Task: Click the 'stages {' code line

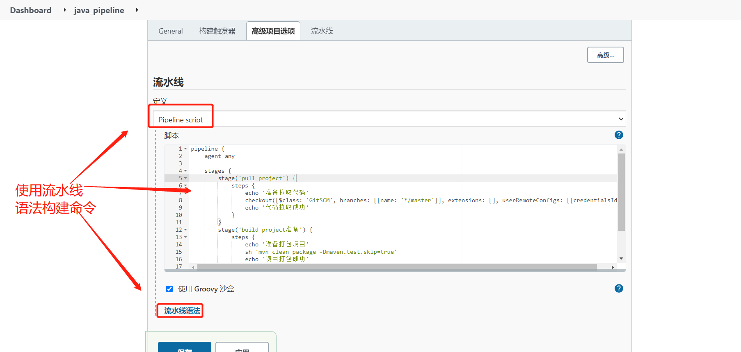Action: pos(218,171)
